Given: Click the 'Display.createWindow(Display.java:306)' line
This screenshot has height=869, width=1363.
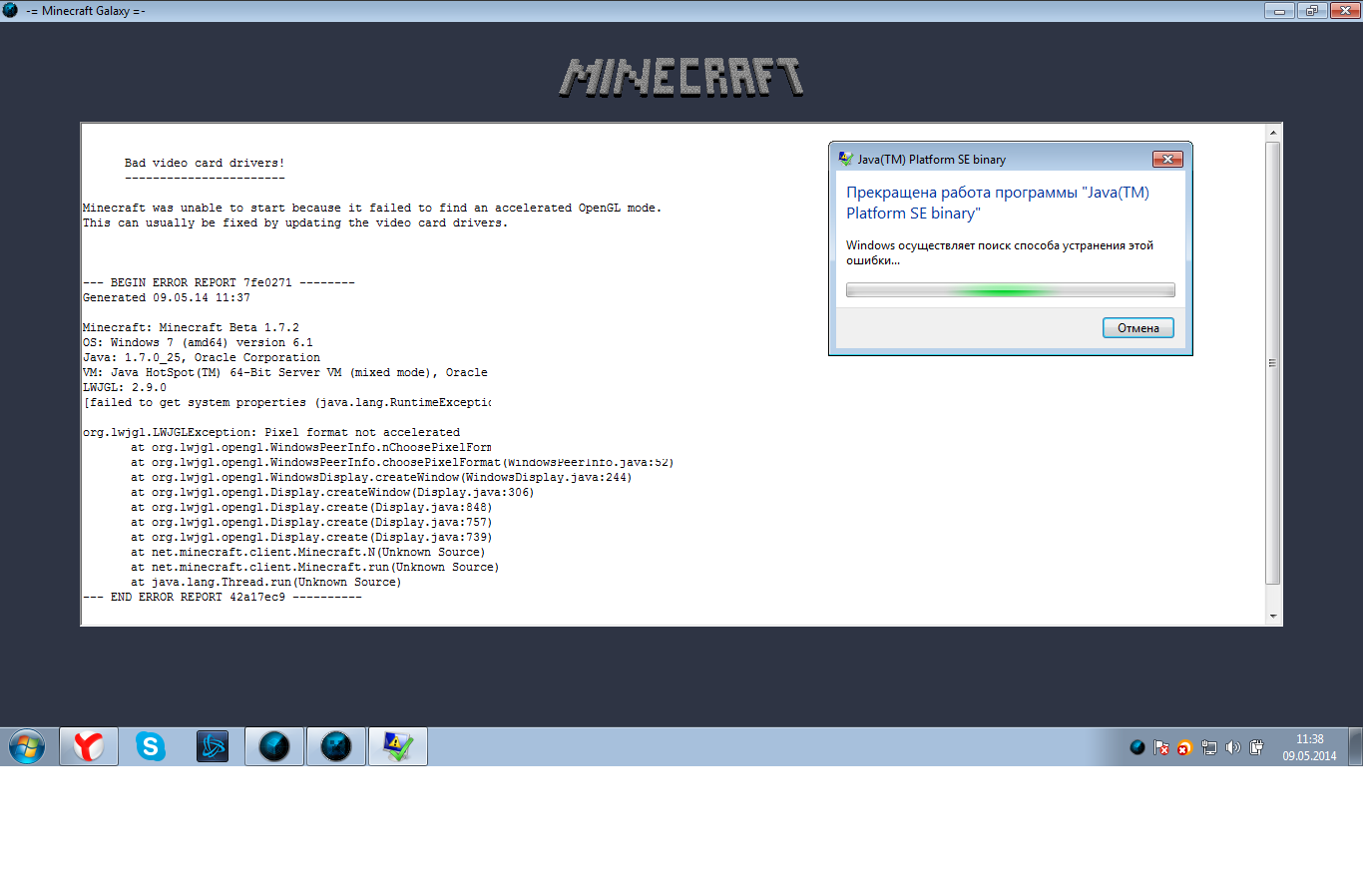Looking at the screenshot, I should click(332, 492).
